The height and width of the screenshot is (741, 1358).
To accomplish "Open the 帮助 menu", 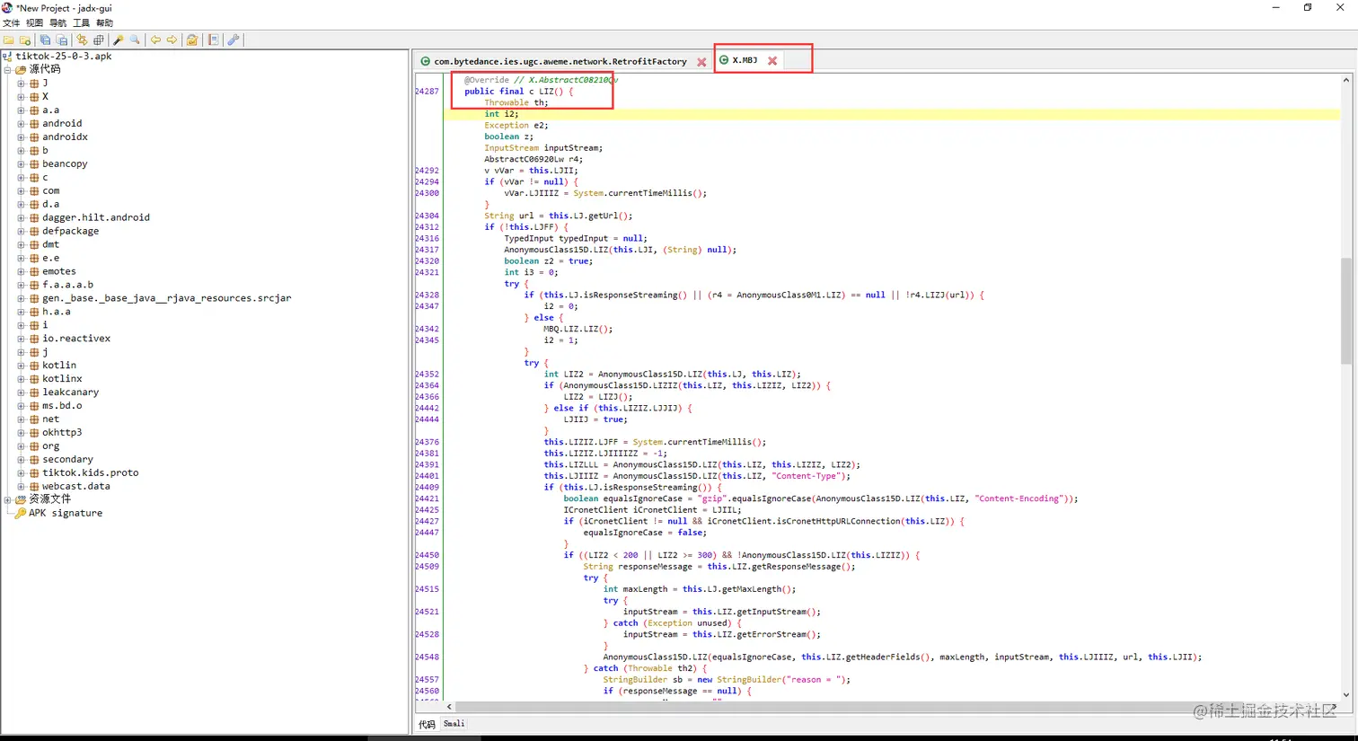I will (104, 23).
